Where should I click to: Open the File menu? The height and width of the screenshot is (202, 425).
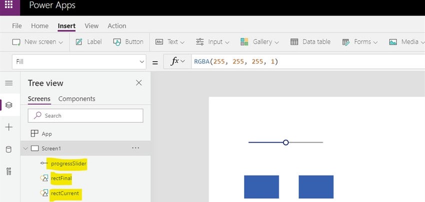(17, 26)
